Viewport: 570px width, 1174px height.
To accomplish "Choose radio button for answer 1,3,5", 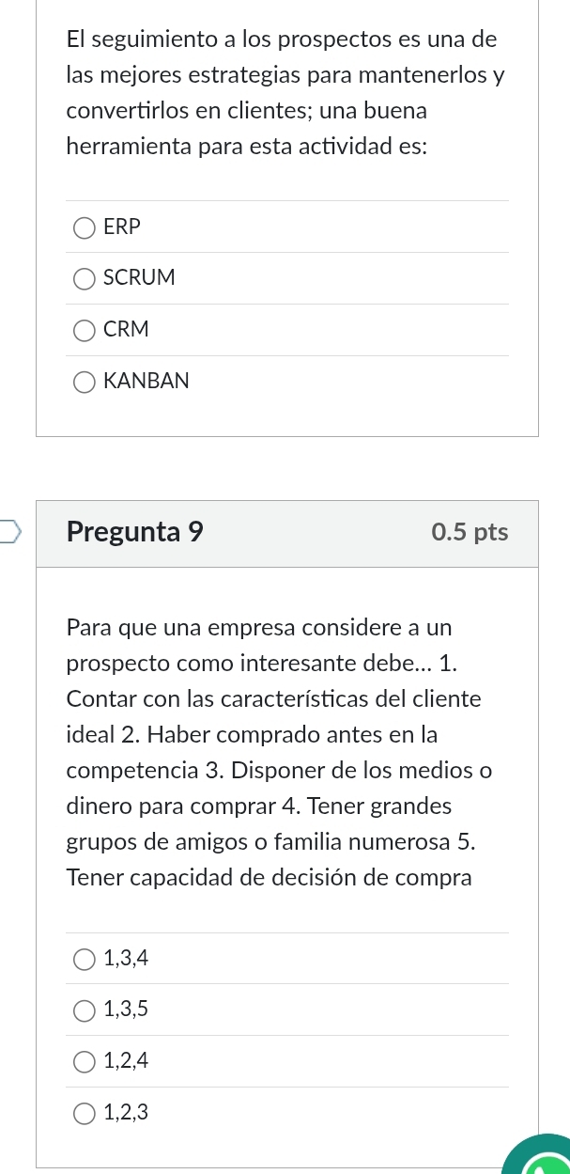I will pyautogui.click(x=85, y=1010).
